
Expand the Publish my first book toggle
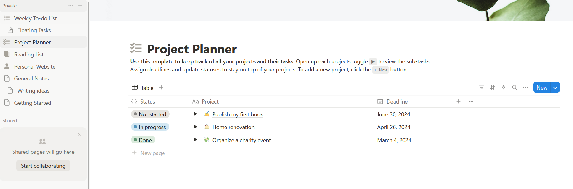[x=195, y=114]
